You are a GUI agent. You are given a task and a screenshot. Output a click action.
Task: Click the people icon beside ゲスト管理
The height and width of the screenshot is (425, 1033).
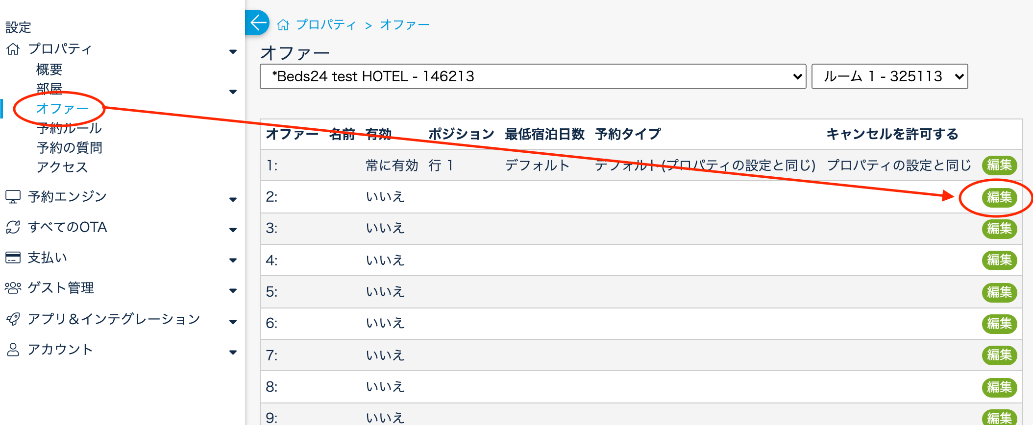pyautogui.click(x=13, y=288)
